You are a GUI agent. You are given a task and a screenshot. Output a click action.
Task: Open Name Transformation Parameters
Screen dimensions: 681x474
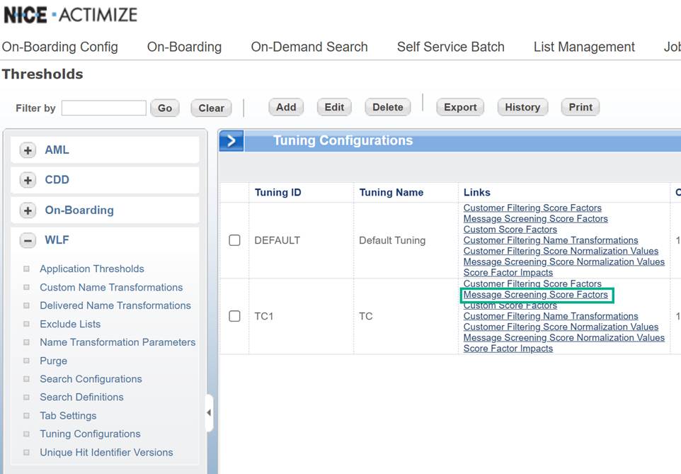coord(118,342)
